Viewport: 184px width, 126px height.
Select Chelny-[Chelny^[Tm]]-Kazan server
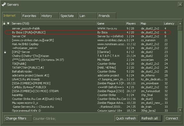(x=90, y=56)
